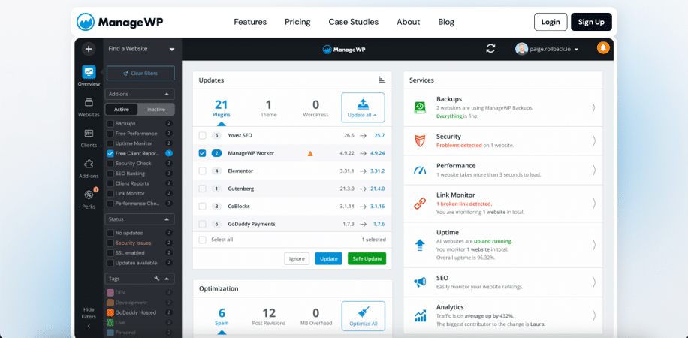The width and height of the screenshot is (688, 338).
Task: Click the Clear filters button
Action: pos(140,74)
